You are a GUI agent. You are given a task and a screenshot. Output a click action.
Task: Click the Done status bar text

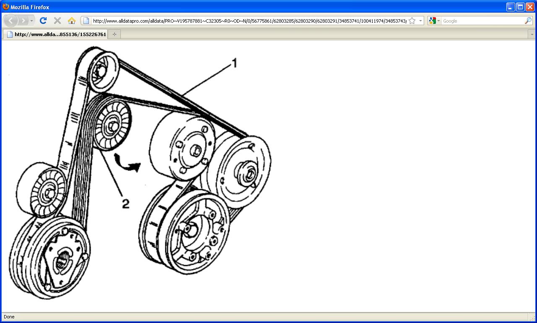[x=9, y=317]
